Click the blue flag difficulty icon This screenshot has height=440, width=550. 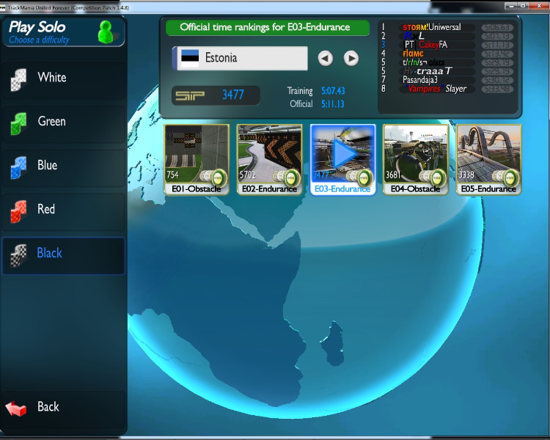coord(18,166)
